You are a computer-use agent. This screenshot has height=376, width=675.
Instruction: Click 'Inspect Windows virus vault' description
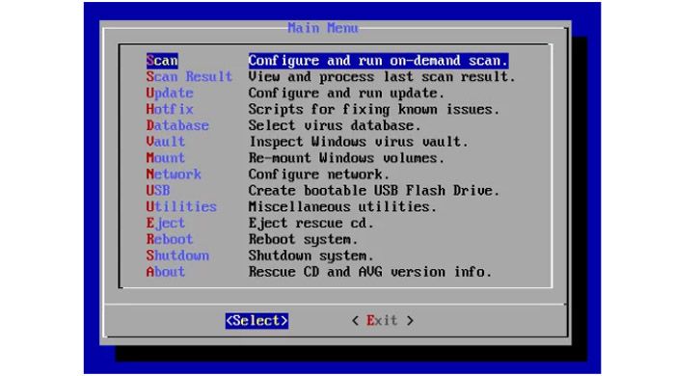pyautogui.click(x=359, y=142)
